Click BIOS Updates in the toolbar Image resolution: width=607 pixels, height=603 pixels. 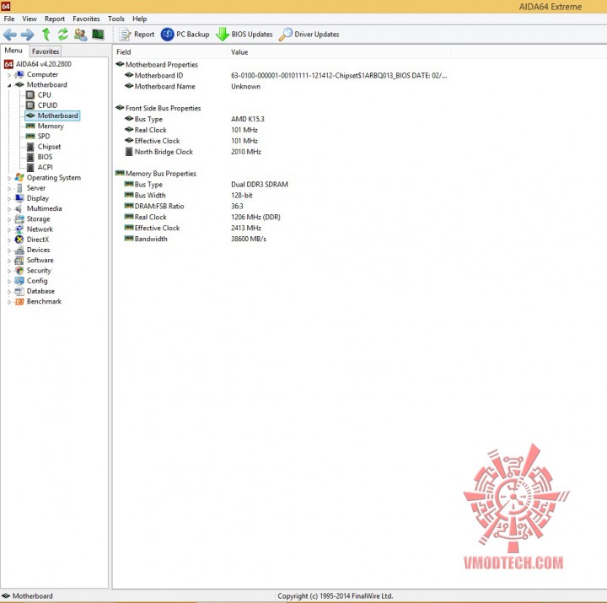tap(244, 35)
